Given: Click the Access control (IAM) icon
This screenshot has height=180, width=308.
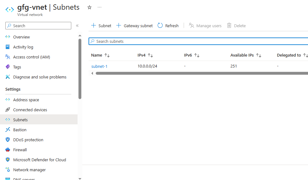Looking at the screenshot, I should coord(8,57).
